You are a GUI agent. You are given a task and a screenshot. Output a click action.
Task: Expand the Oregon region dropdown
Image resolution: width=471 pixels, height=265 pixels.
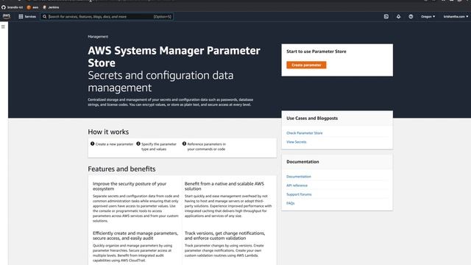pyautogui.click(x=428, y=16)
